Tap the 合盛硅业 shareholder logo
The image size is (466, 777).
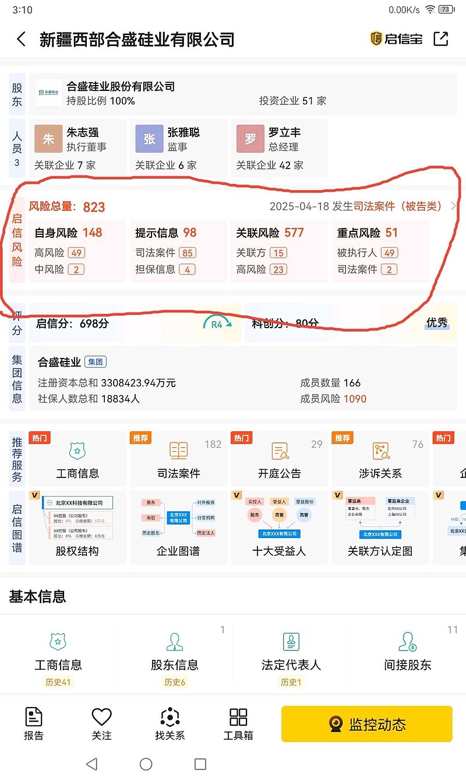(x=48, y=93)
